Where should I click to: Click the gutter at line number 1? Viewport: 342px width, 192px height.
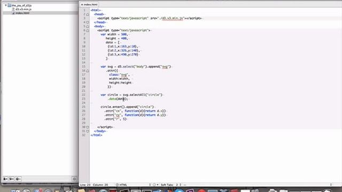coord(84,10)
